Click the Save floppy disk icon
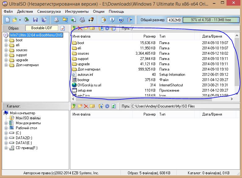 (x=35, y=20)
